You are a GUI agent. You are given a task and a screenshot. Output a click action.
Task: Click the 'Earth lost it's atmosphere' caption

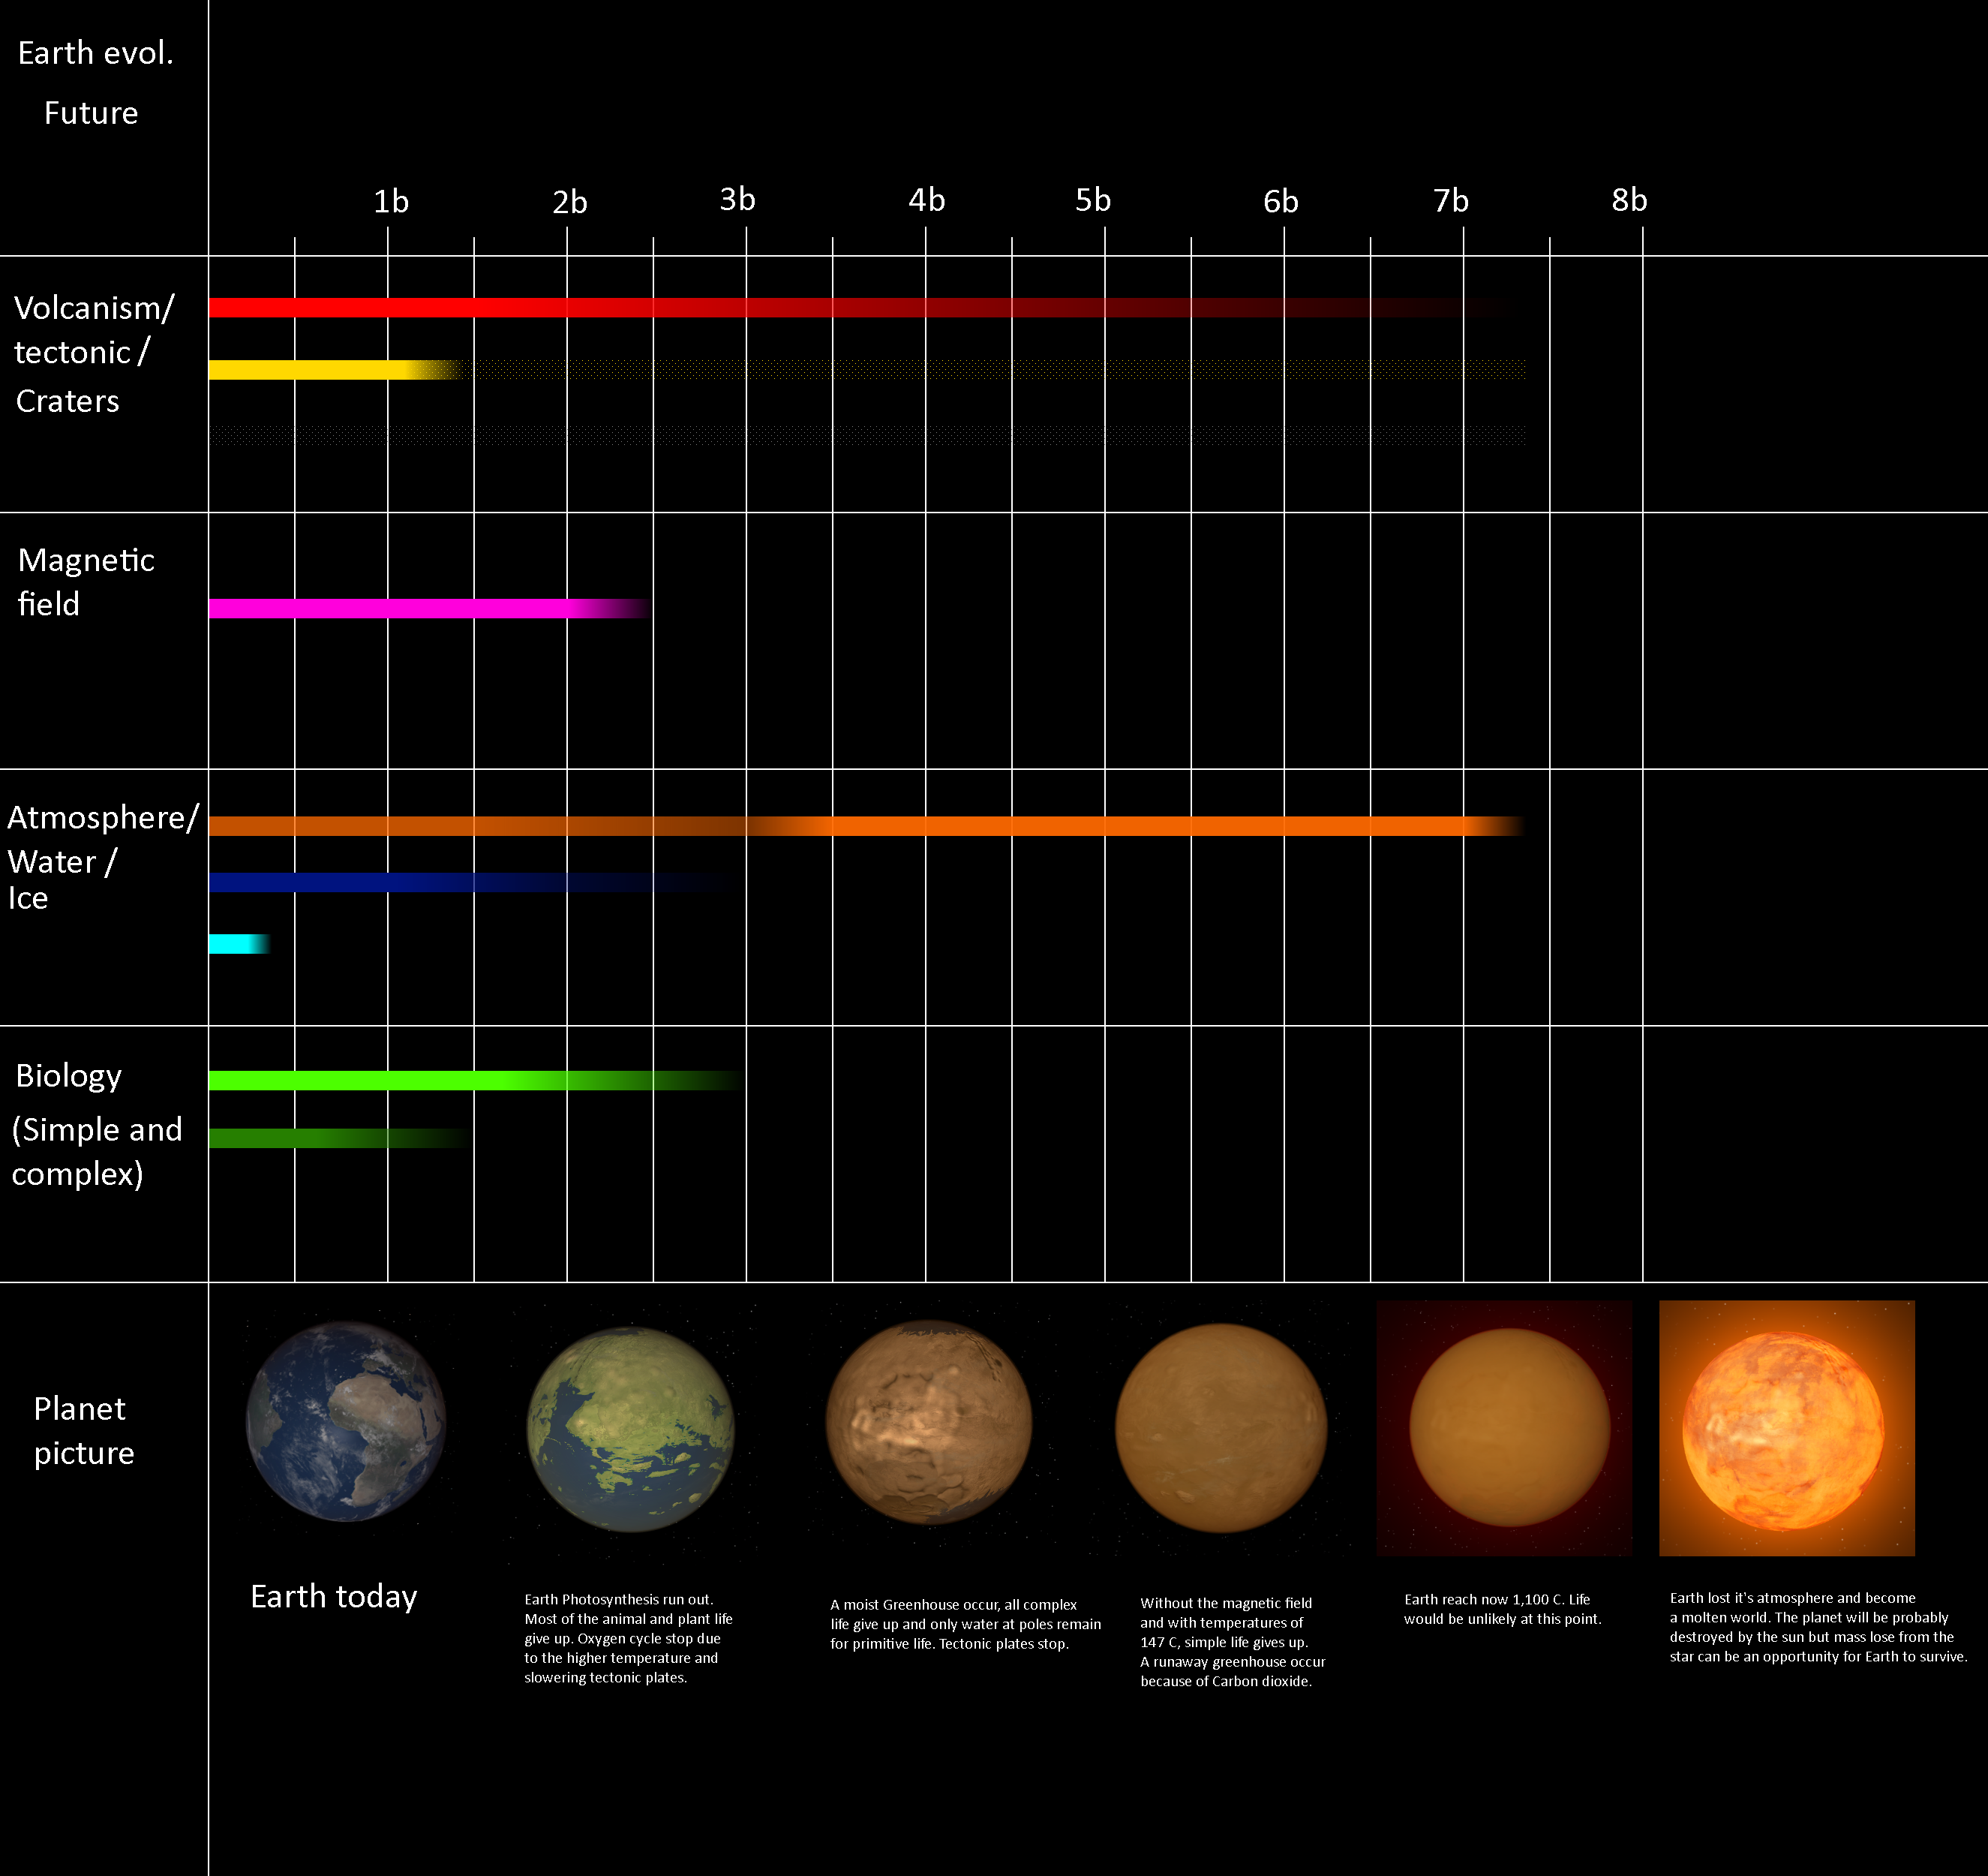click(1819, 1628)
